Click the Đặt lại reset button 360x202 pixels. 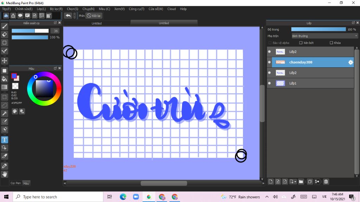[94, 15]
